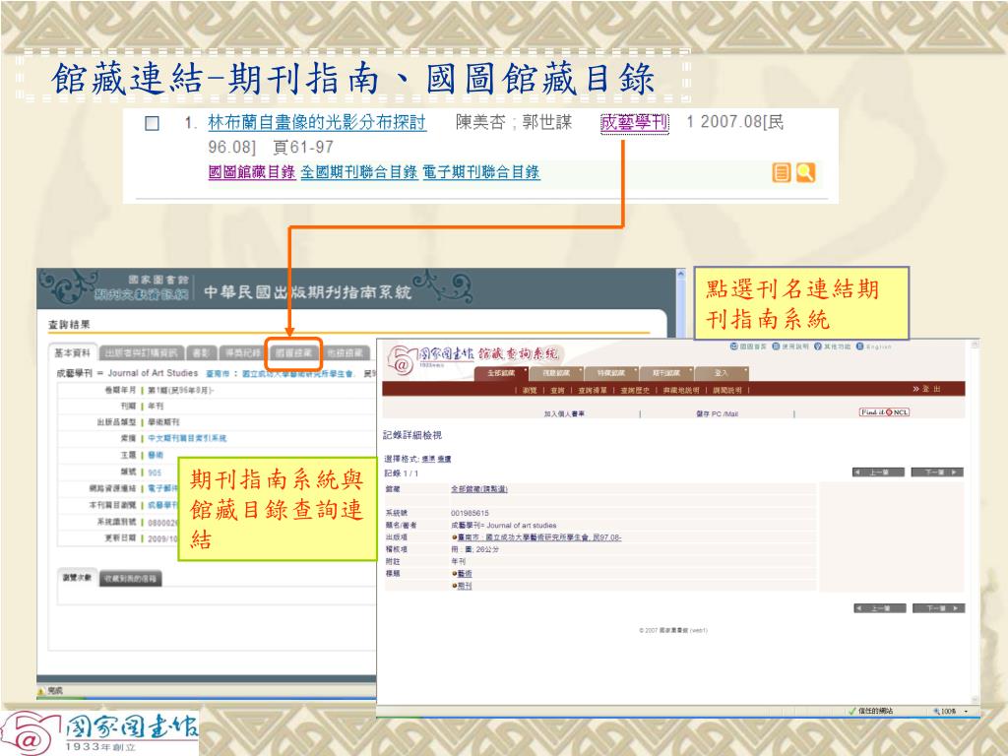Choose the 機讀 record format link
The image size is (1008, 756).
tap(444, 459)
